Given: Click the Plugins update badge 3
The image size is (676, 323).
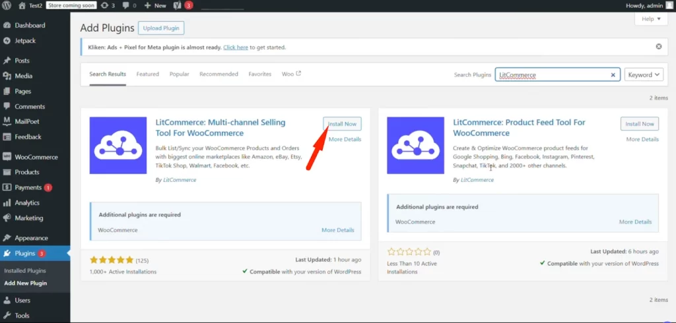Looking at the screenshot, I should click(42, 254).
